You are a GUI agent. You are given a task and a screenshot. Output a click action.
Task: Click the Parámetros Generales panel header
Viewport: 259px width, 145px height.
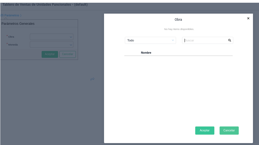pos(18,24)
